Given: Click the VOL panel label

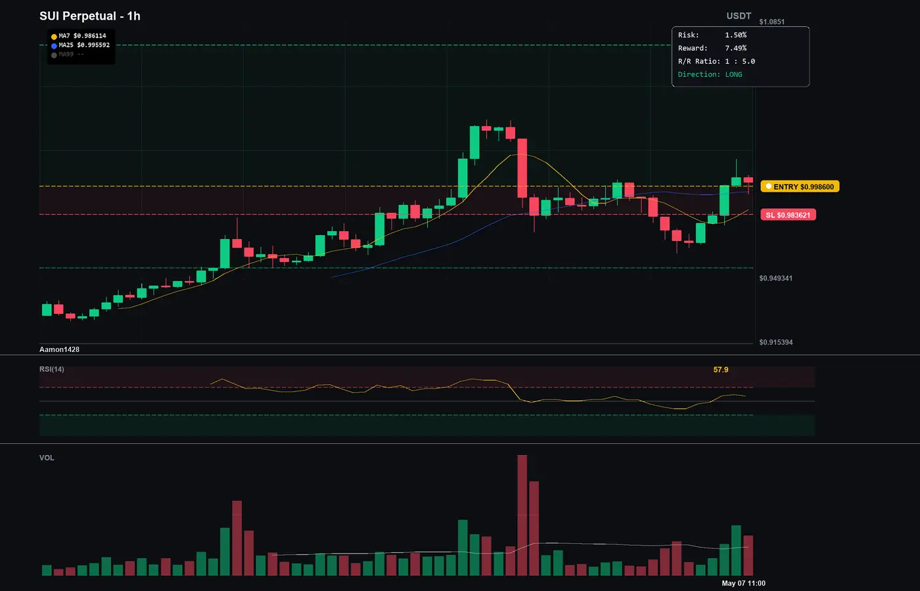Looking at the screenshot, I should click(x=47, y=458).
